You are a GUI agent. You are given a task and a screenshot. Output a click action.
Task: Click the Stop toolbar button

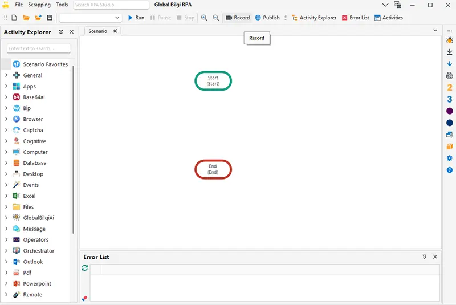coord(186,18)
